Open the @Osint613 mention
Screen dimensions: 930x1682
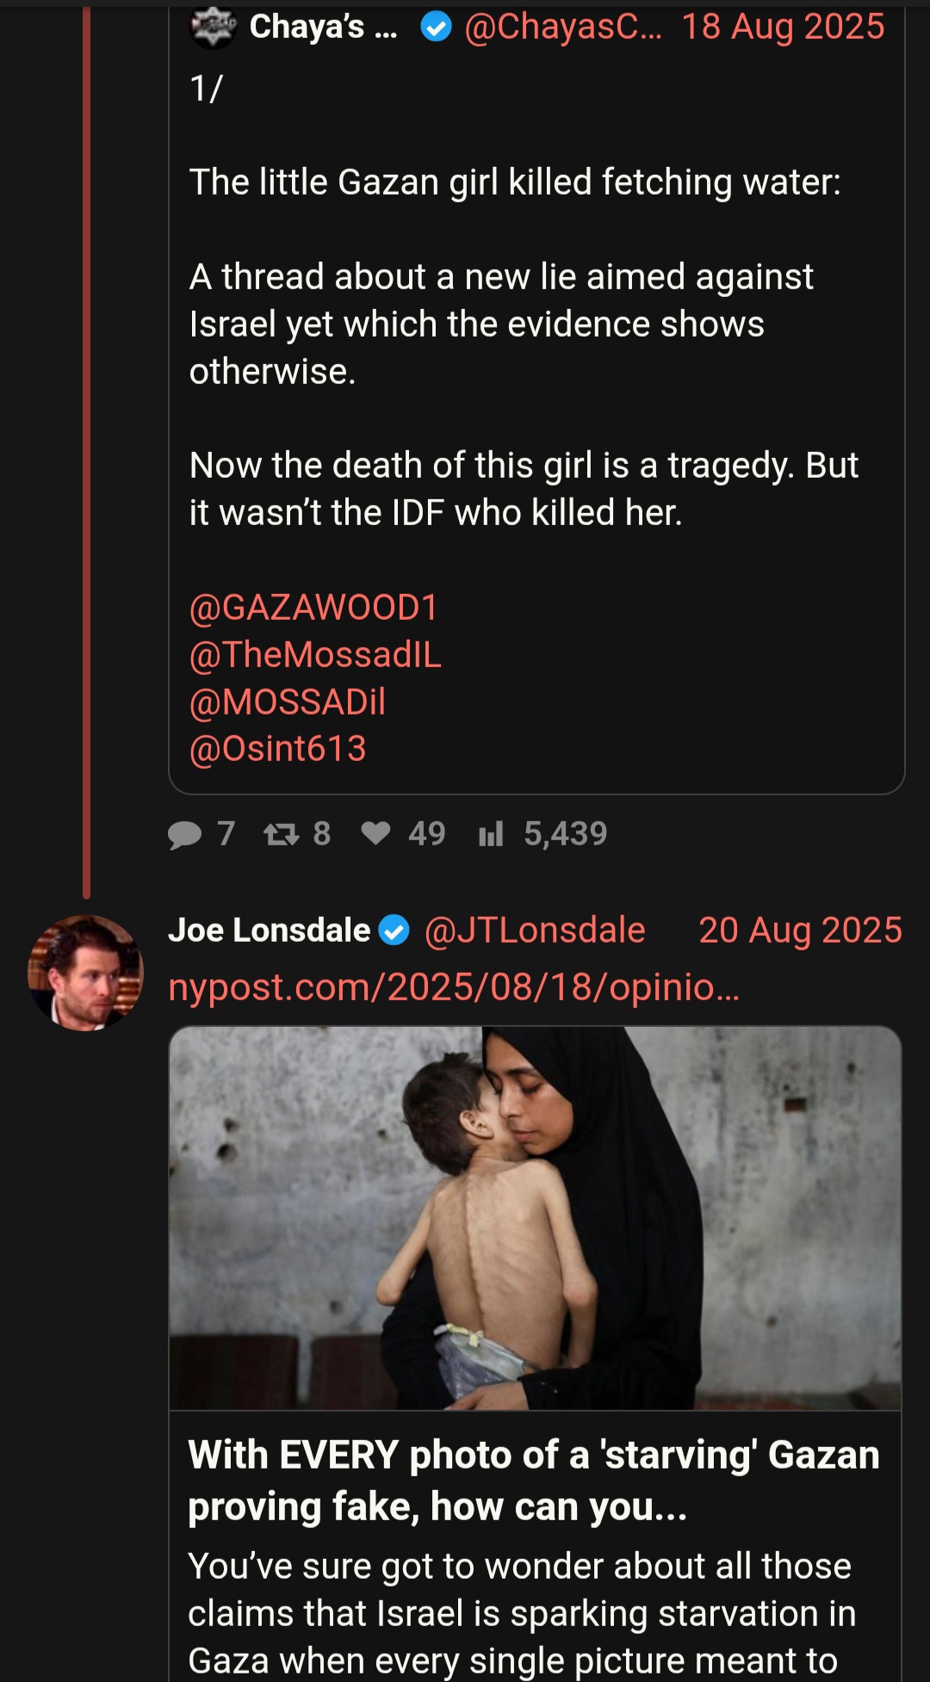[x=277, y=749]
